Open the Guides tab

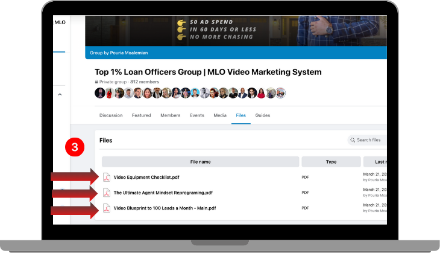(263, 115)
